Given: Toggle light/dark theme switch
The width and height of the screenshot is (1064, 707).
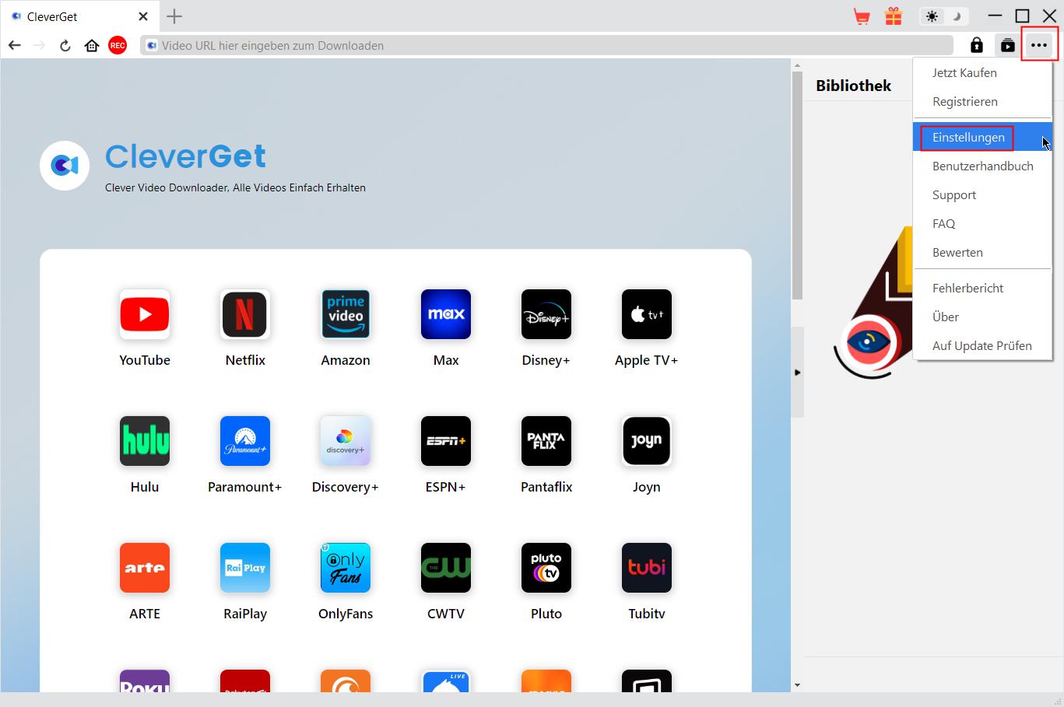Looking at the screenshot, I should 943,16.
